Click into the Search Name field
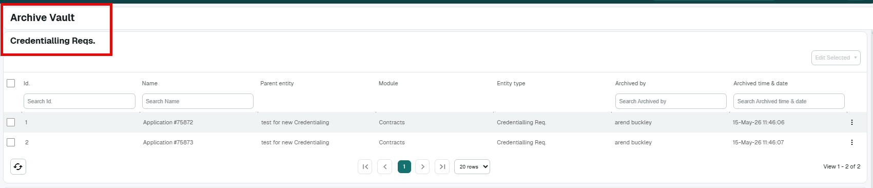The image size is (873, 188). (198, 101)
